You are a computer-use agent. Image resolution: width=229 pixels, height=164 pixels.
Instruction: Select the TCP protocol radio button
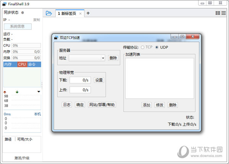(143, 47)
